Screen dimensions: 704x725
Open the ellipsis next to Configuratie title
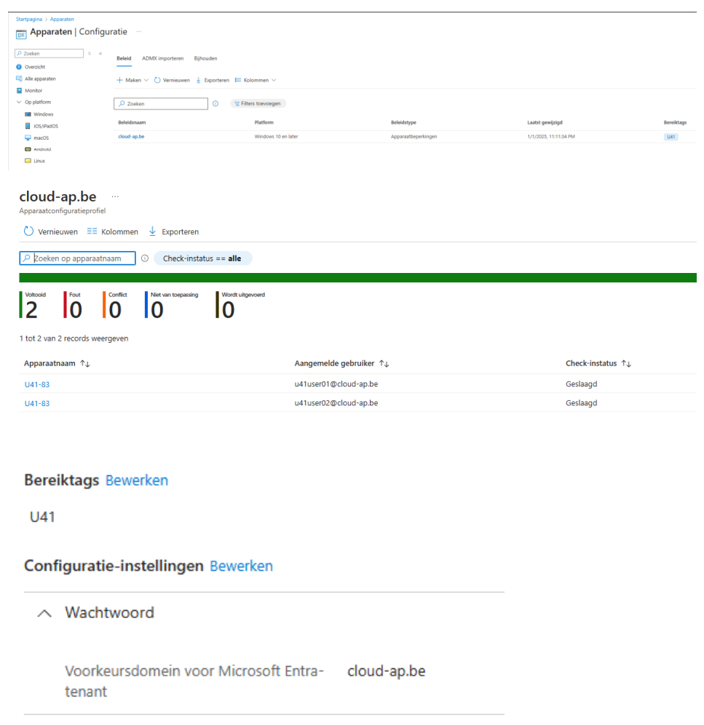(139, 31)
